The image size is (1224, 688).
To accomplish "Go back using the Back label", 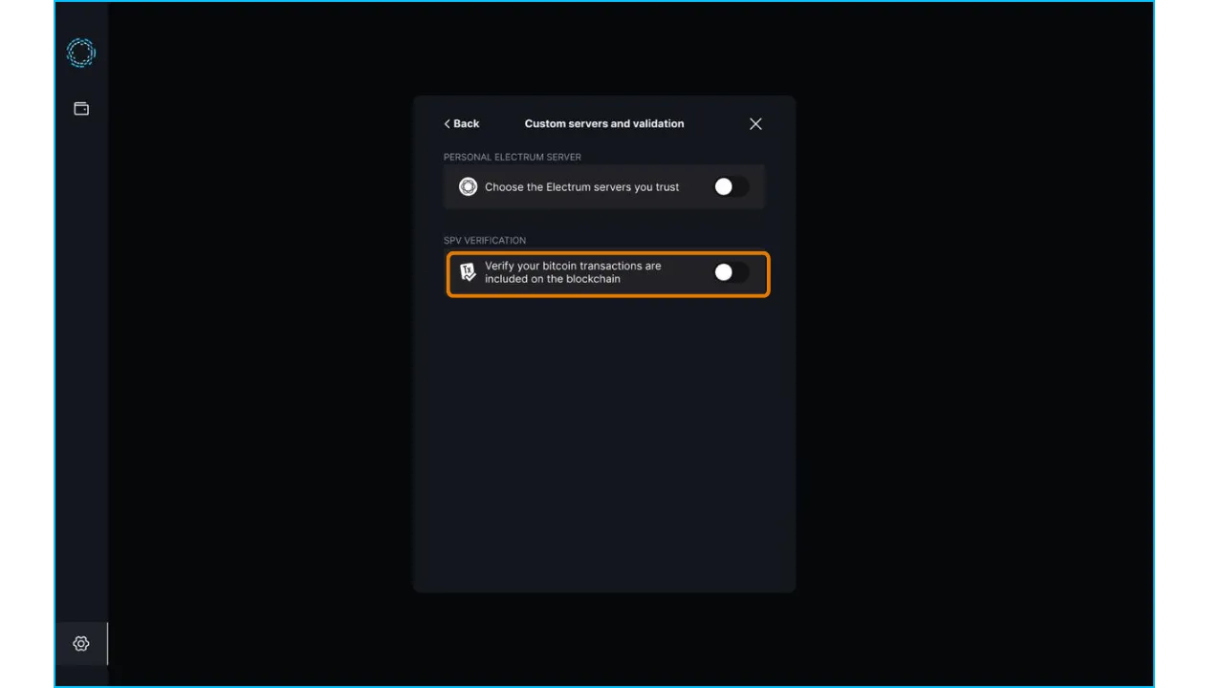I will (x=467, y=124).
